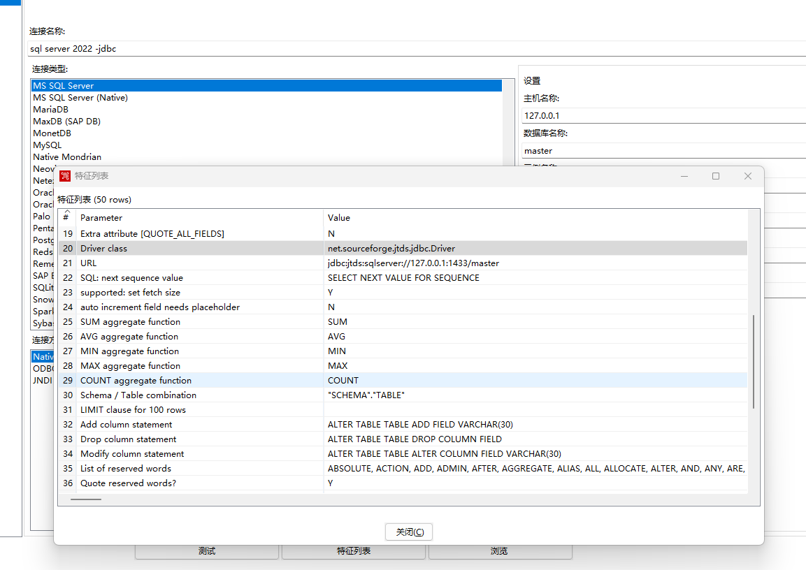Select Schema / Table combination row
The height and width of the screenshot is (570, 806).
coord(403,395)
